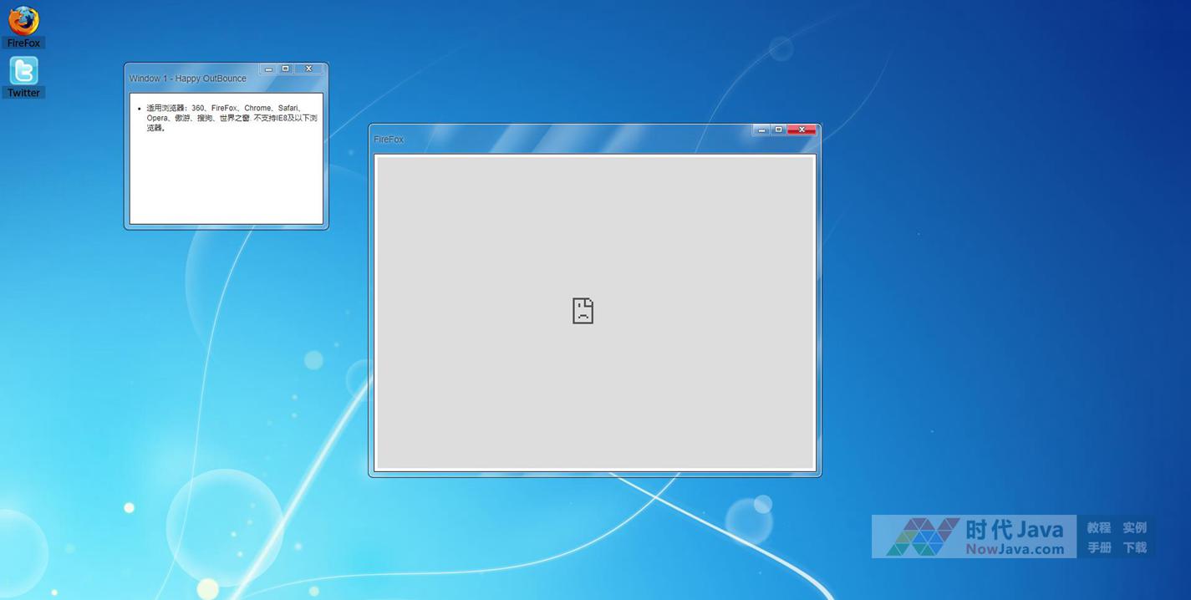Click the sad broken-page icon
The image size is (1191, 600).
tap(583, 311)
